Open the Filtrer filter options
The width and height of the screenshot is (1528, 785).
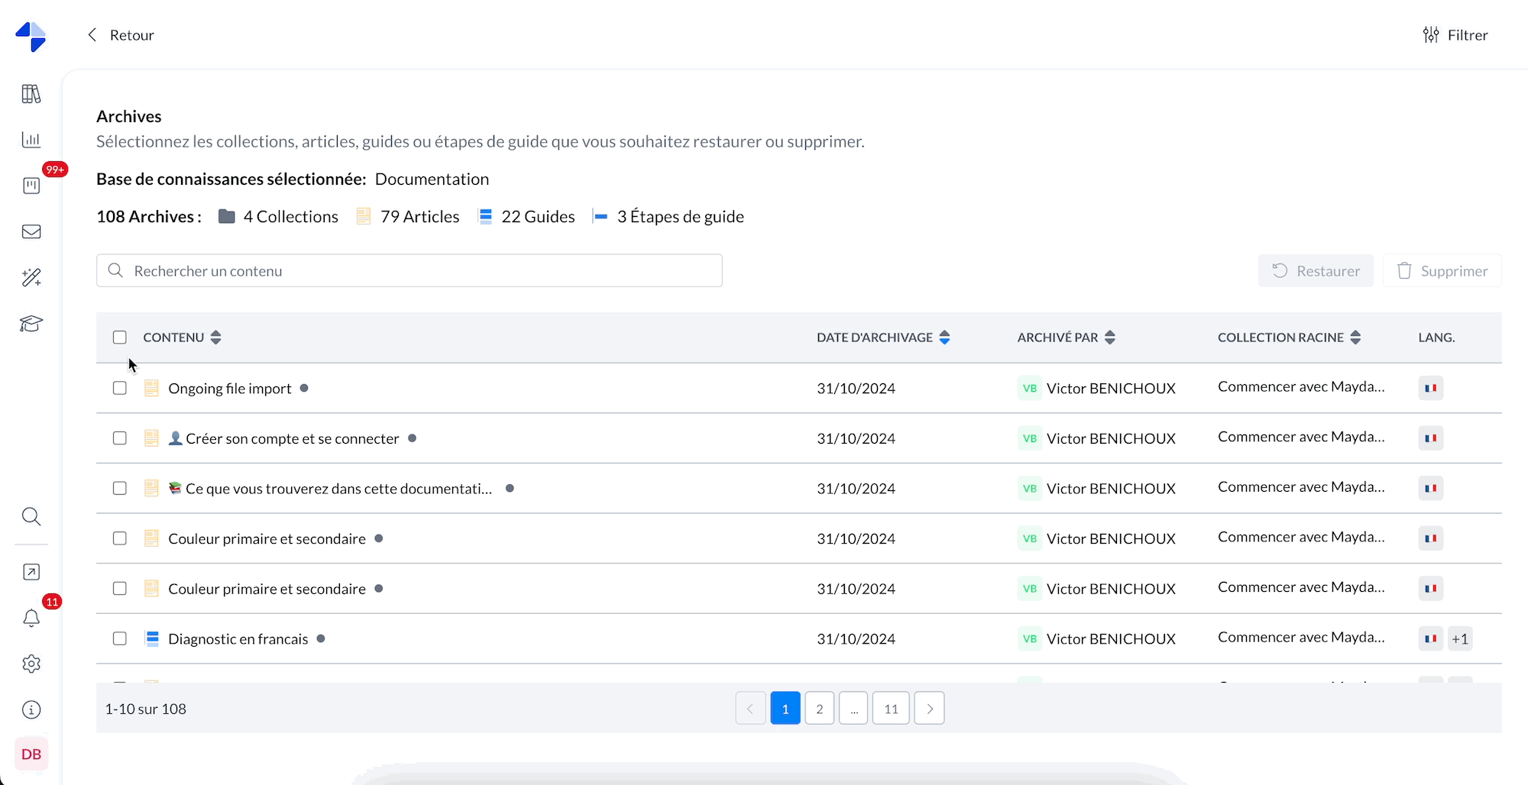click(1455, 35)
